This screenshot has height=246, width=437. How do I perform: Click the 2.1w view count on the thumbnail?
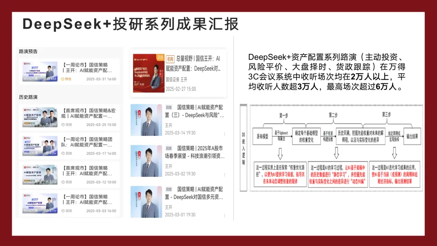coord(51,211)
